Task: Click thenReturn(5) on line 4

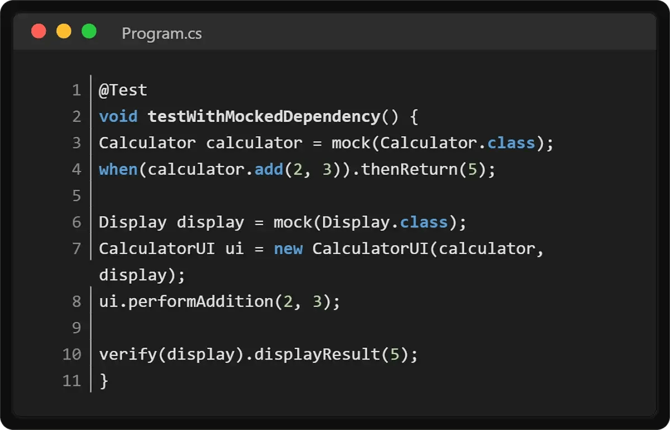Action: (x=424, y=170)
